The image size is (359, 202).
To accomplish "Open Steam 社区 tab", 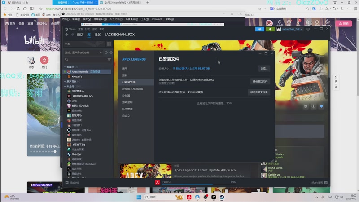I will click(x=97, y=35).
